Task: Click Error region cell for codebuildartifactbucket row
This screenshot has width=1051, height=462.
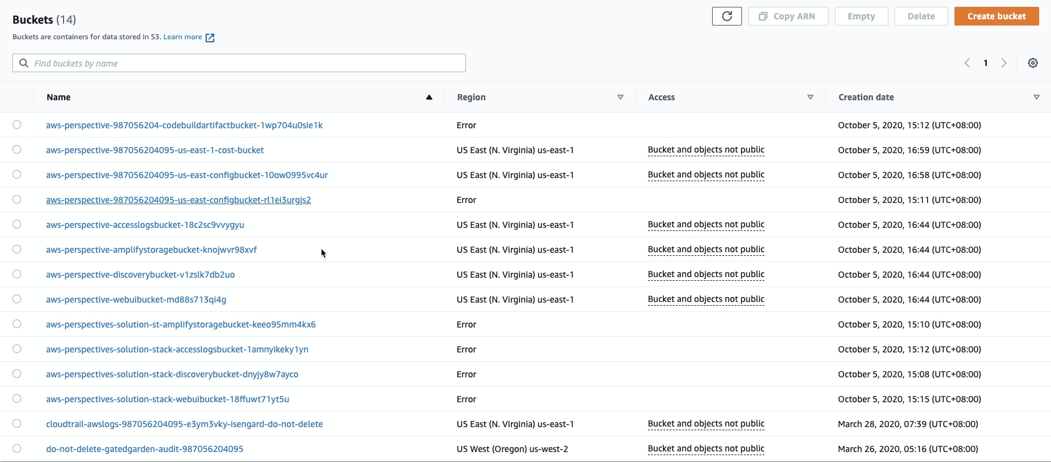Action: pos(466,125)
